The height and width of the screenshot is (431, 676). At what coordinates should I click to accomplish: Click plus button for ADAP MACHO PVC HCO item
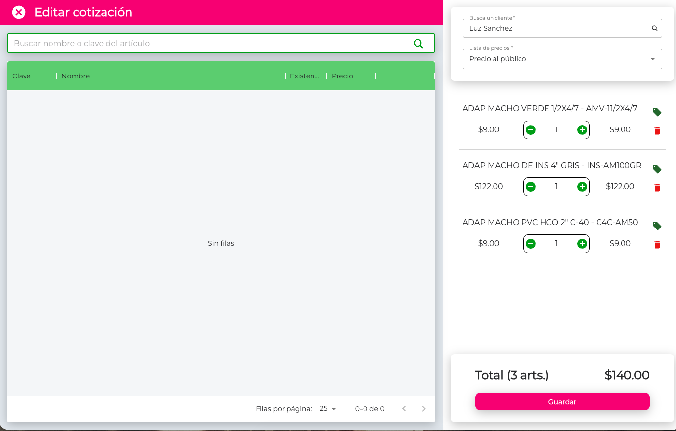coord(582,244)
